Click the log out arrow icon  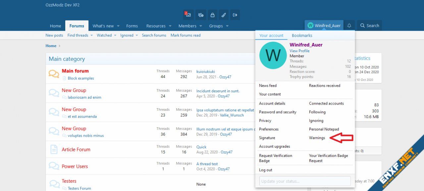(x=235, y=15)
